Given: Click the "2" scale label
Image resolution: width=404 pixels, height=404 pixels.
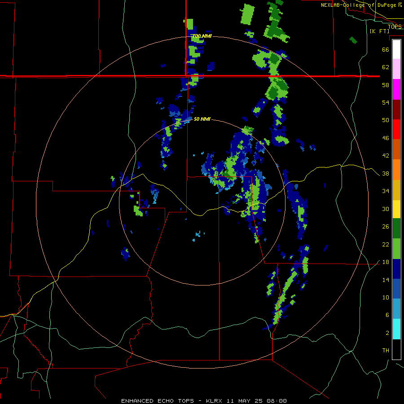Looking at the screenshot, I should [x=387, y=333].
